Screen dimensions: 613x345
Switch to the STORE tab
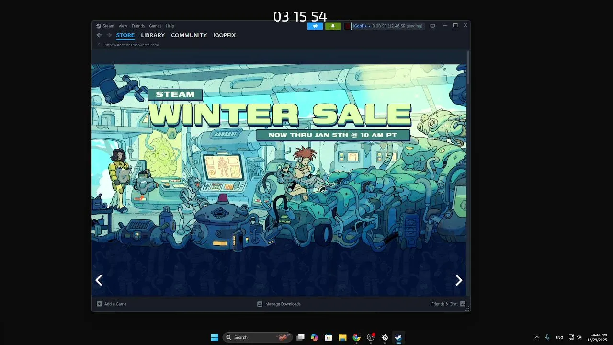pyautogui.click(x=125, y=35)
